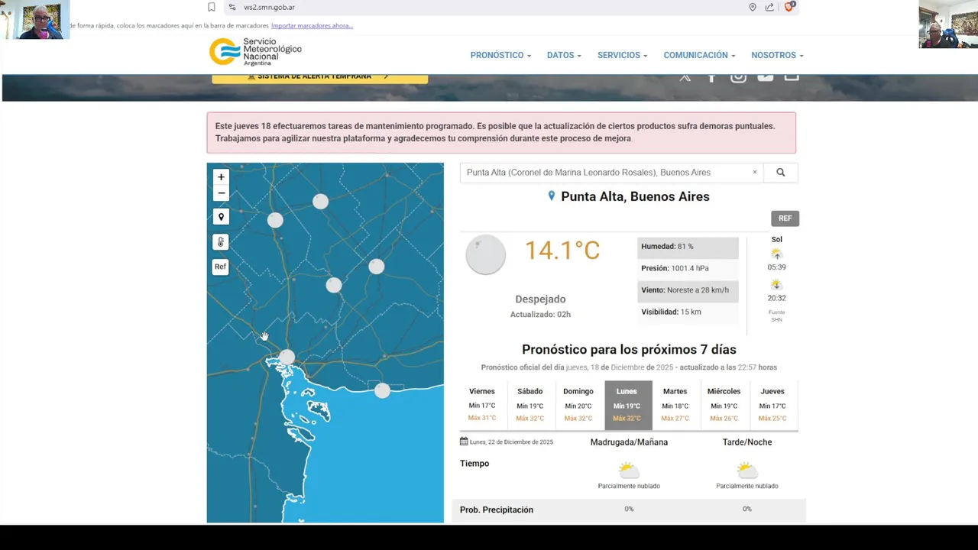Click the Importar marcadores ahora link

[x=312, y=25]
